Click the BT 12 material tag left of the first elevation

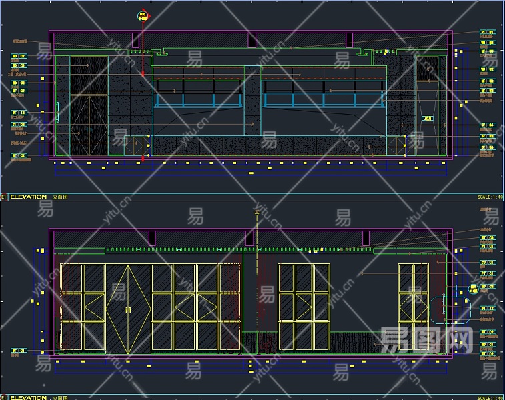click(x=19, y=113)
